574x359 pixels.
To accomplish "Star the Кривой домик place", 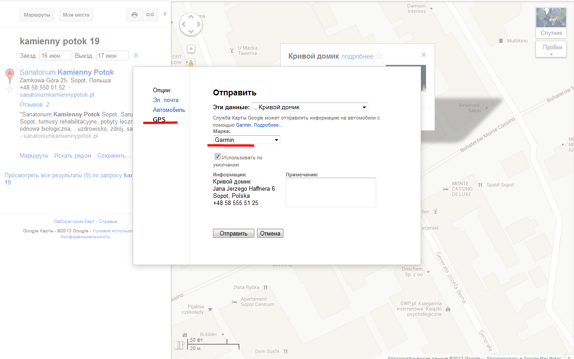I will tap(379, 56).
